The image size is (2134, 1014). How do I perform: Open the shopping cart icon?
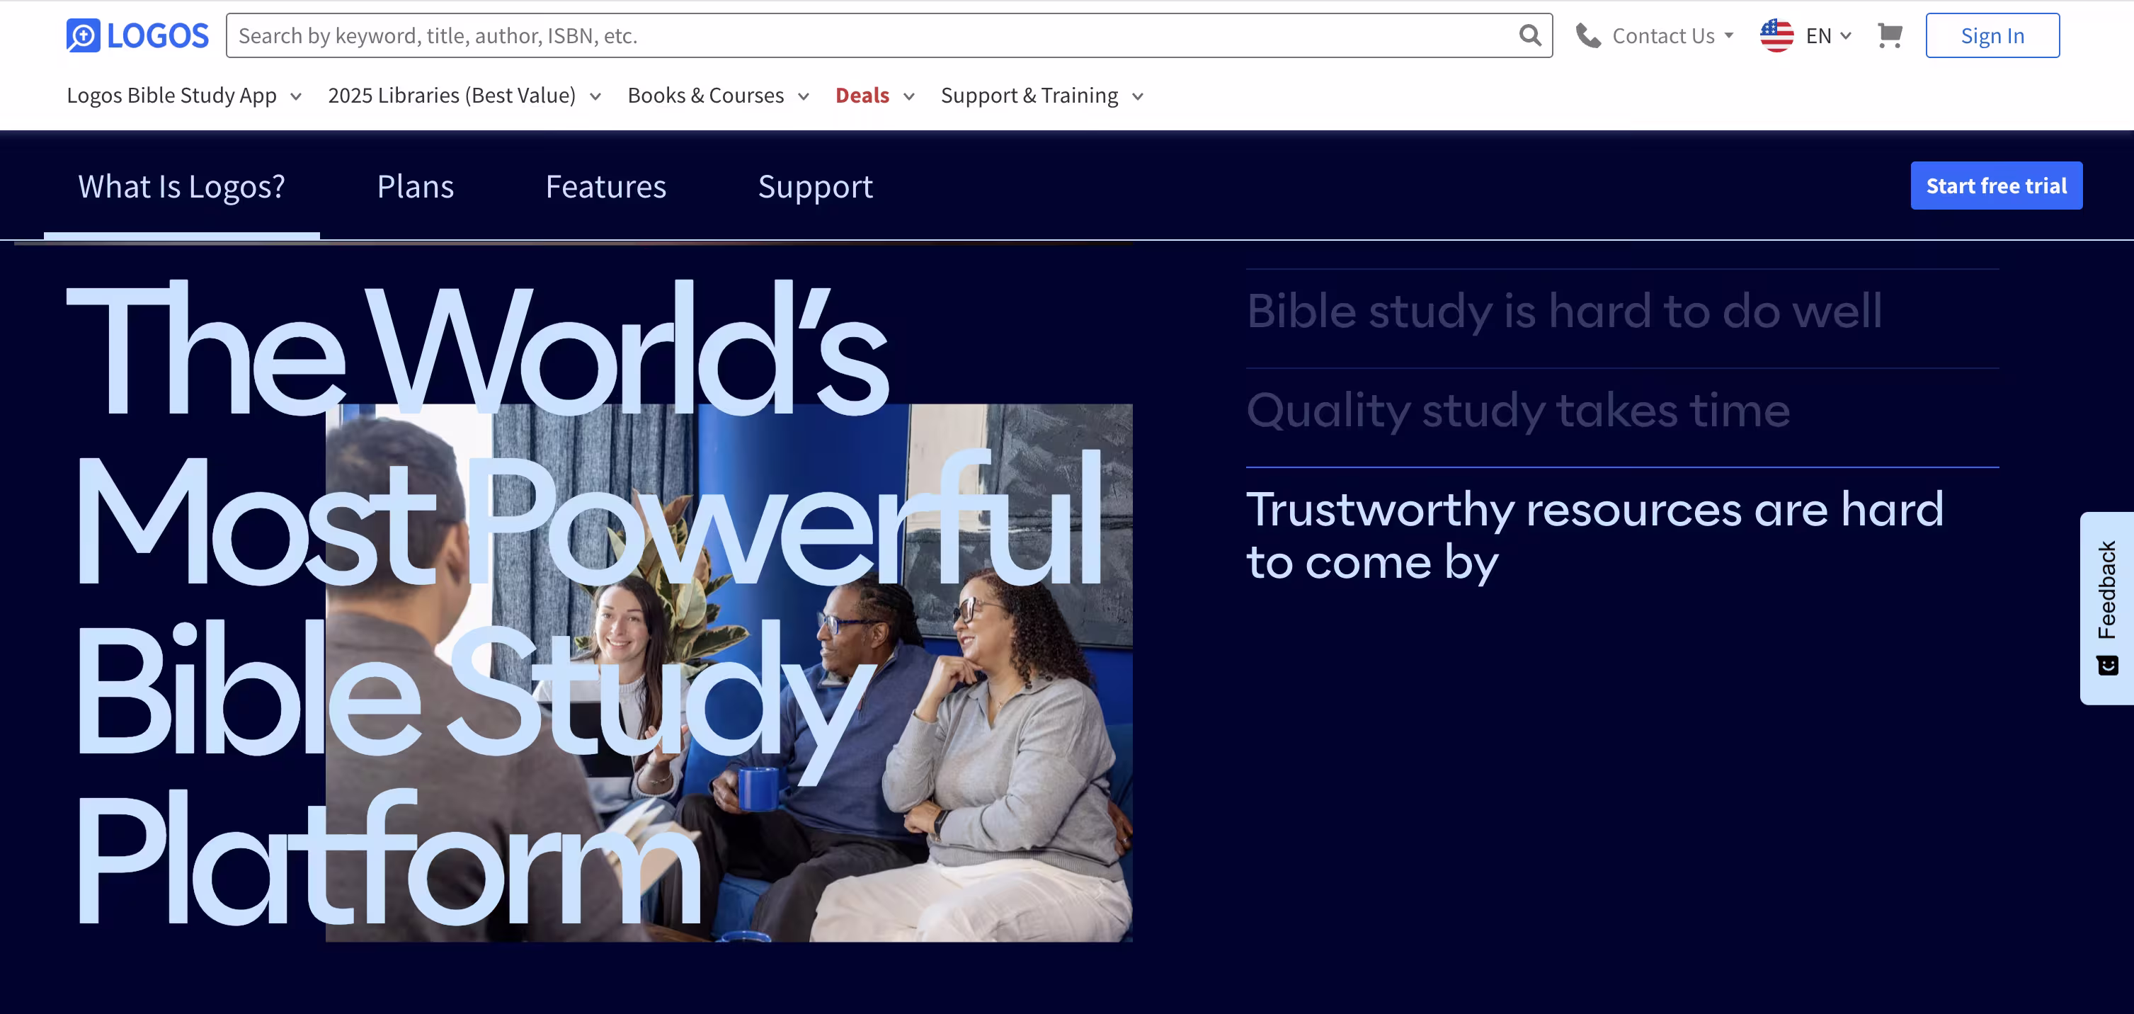coord(1890,35)
